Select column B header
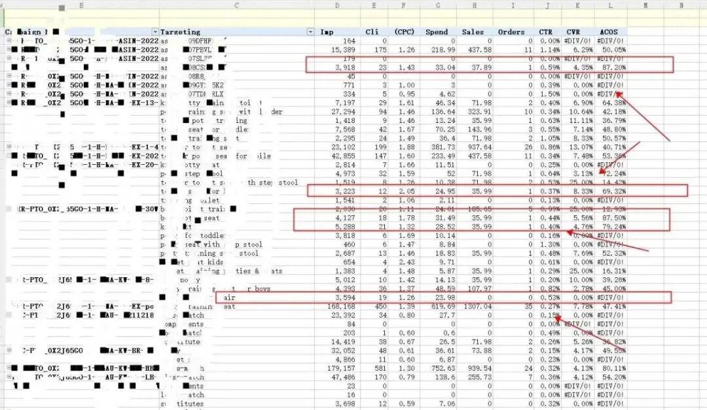707x410 pixels. coord(81,5)
